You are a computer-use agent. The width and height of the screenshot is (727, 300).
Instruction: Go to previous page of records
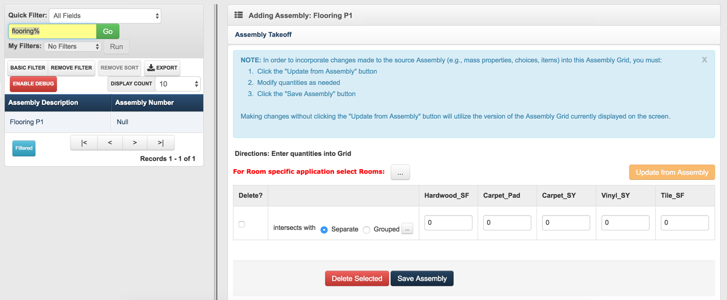coord(110,143)
